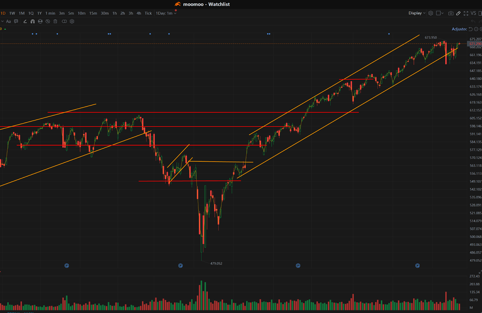Select the 4h interval
The image size is (482, 313).
tap(139, 13)
